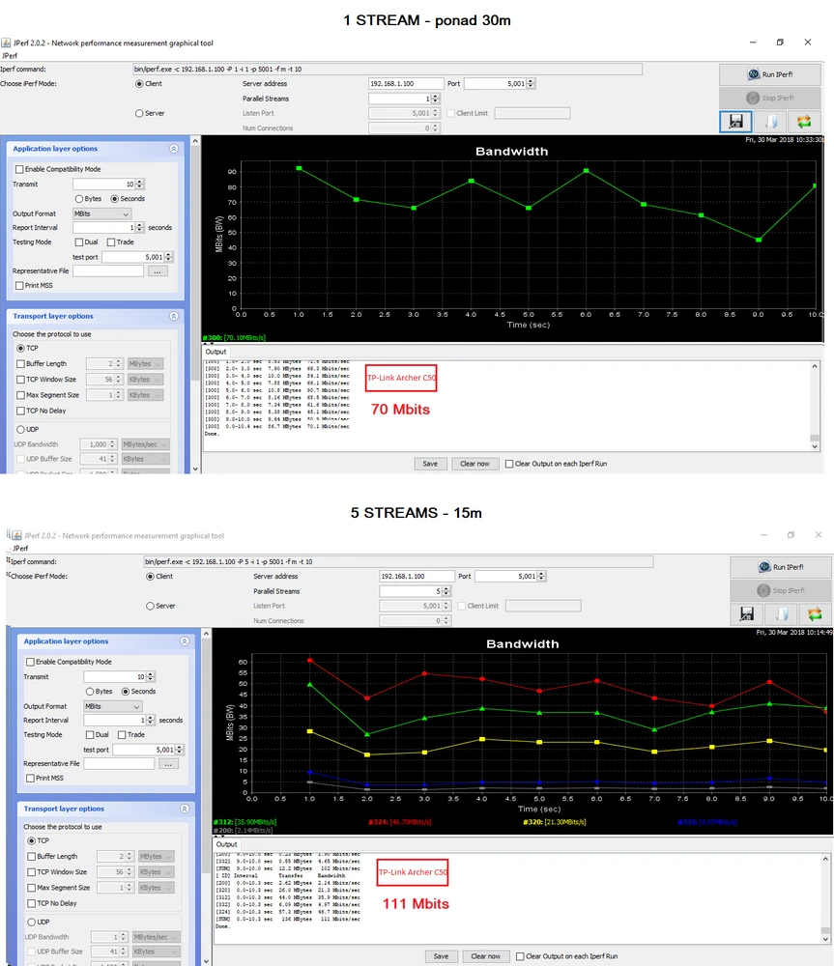Screen dimensions: 834x966
Task: Click Clear now button in bottom window
Action: click(485, 956)
